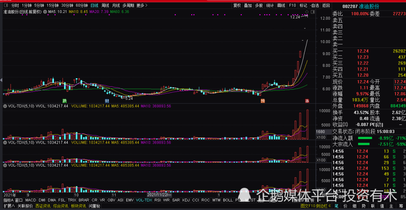This screenshot has width=406, height=210.
Task: Click the 净流入额 green bar
Action: pos(365,138)
